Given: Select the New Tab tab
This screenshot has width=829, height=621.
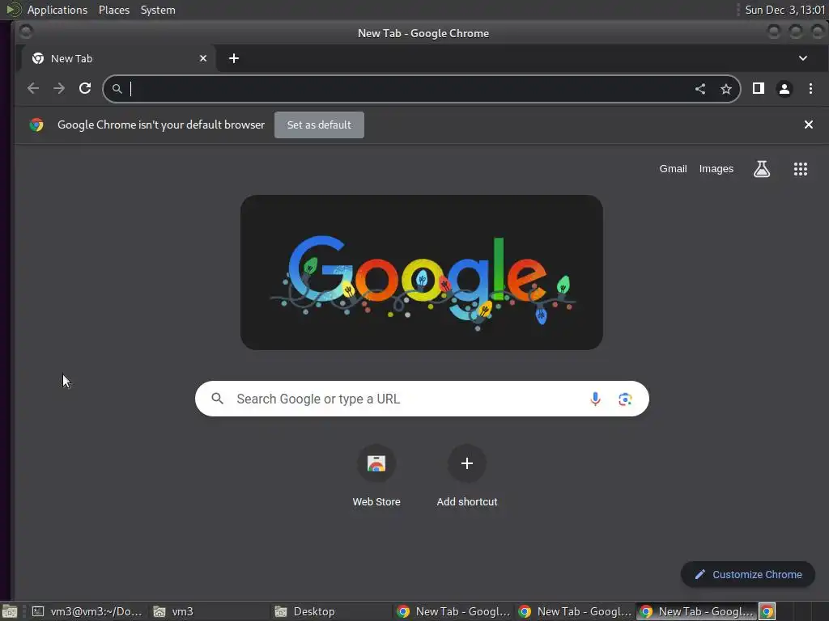Looking at the screenshot, I should click(118, 58).
